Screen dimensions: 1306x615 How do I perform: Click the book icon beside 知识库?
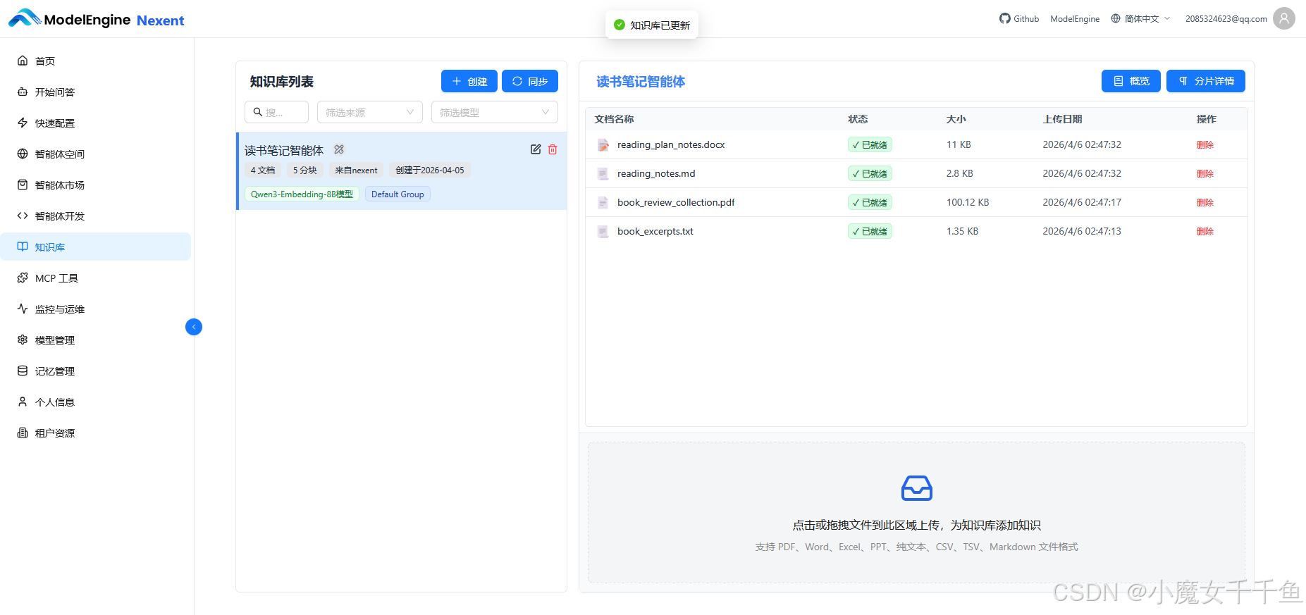click(x=23, y=247)
